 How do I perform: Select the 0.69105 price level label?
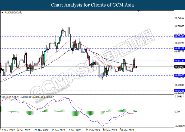coord(180,48)
